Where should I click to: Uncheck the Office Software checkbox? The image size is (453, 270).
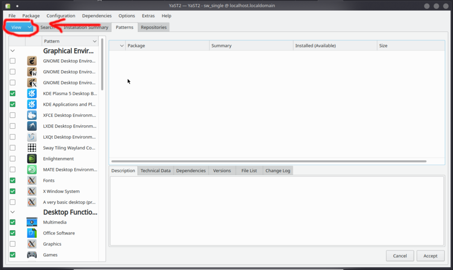(x=12, y=233)
